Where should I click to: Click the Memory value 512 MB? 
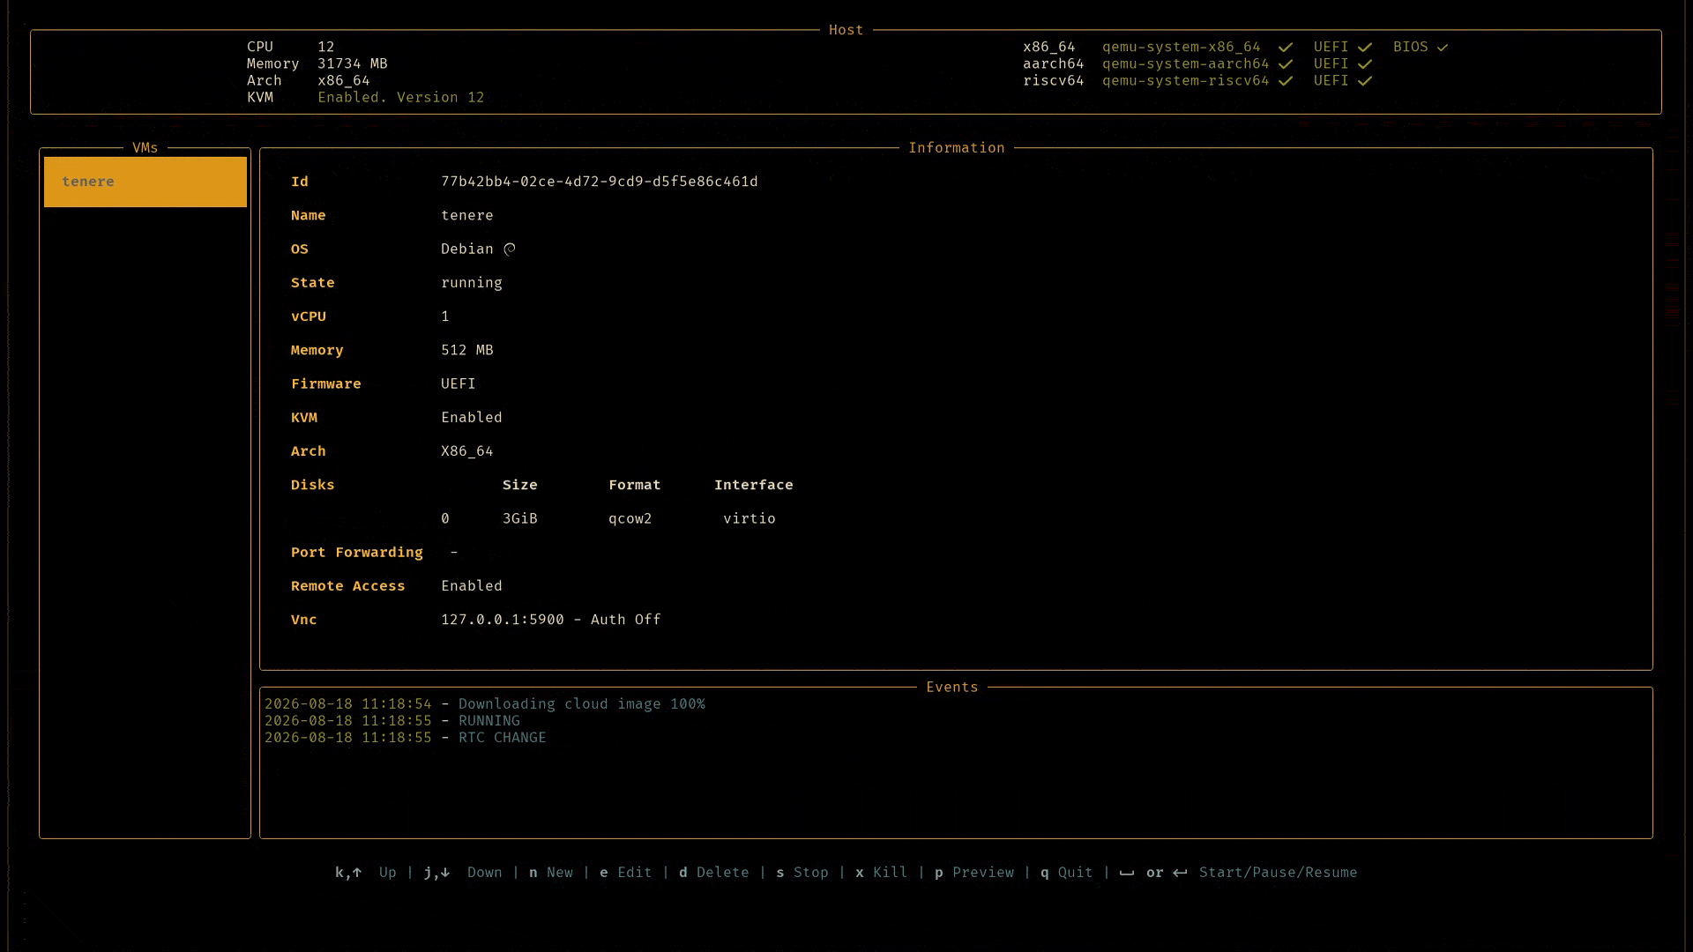point(467,350)
